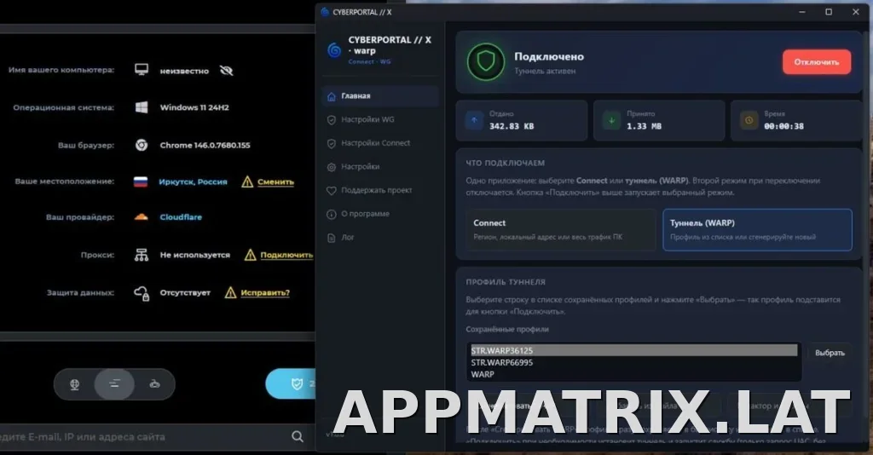Click the 1.33 MB received value

[x=645, y=126]
